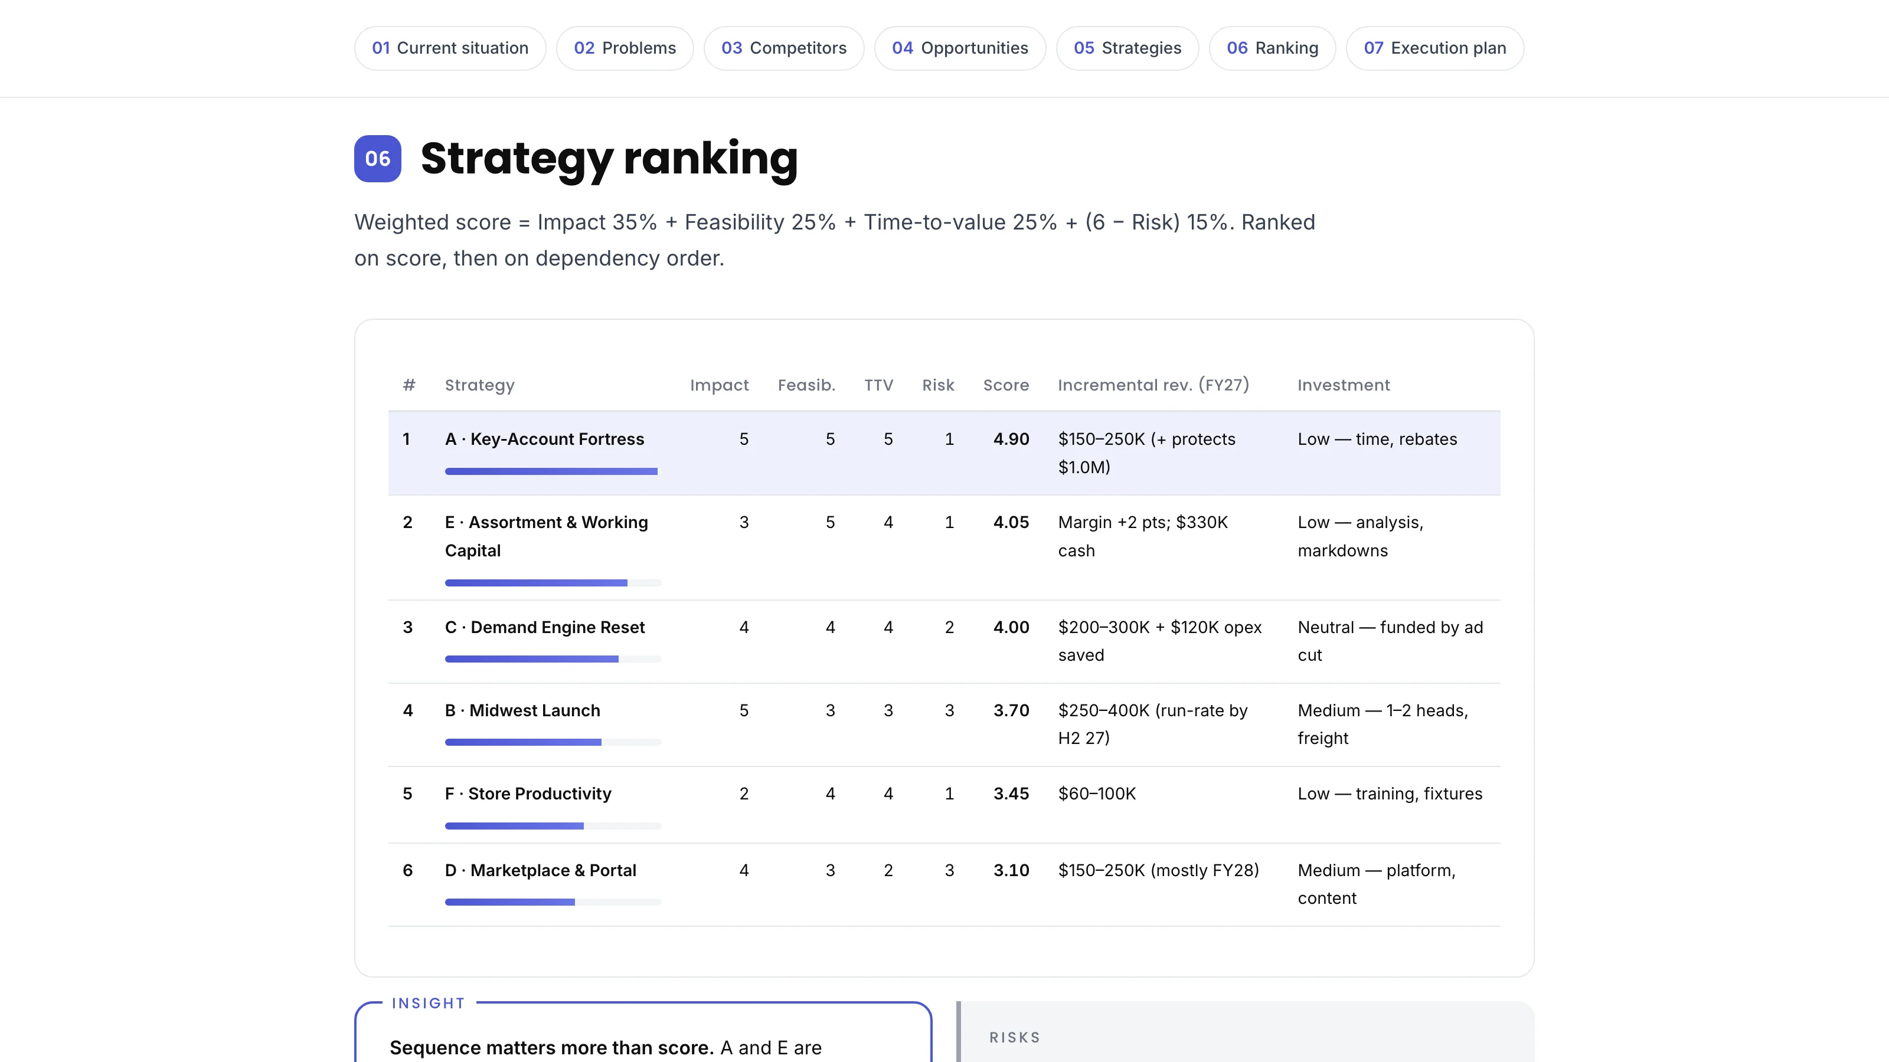Click D · Marketplace & Portal strategy name
1889x1062 pixels.
coord(541,870)
